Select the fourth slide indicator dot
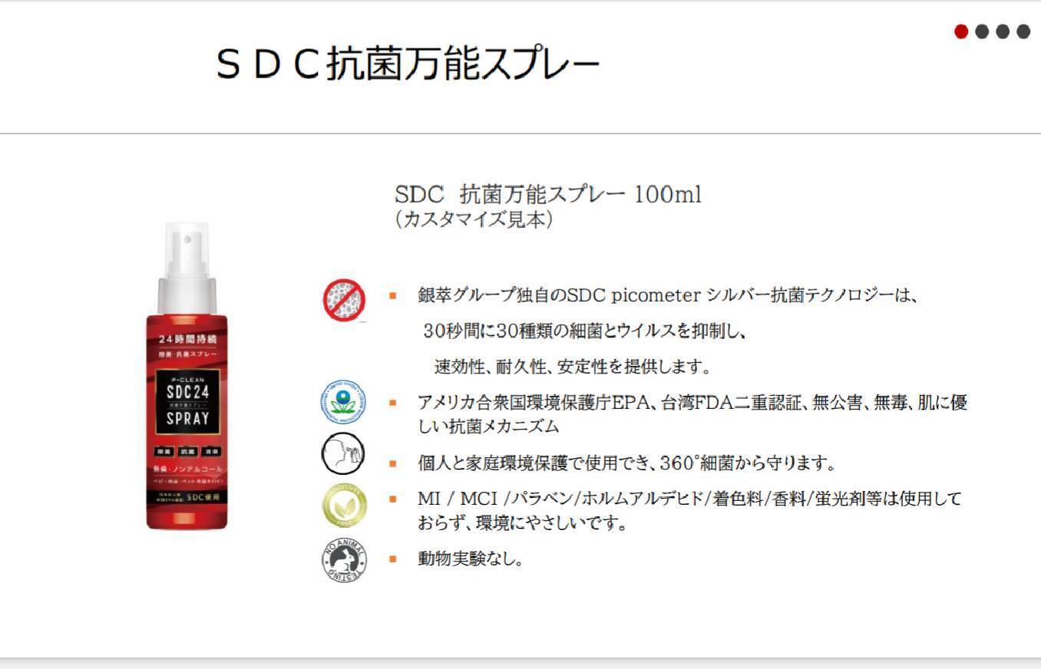This screenshot has height=669, width=1041. click(1023, 31)
